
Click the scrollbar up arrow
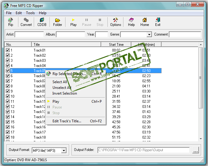click(201, 45)
